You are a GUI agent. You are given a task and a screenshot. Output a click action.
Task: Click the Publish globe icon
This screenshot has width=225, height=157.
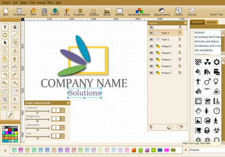[55, 12]
